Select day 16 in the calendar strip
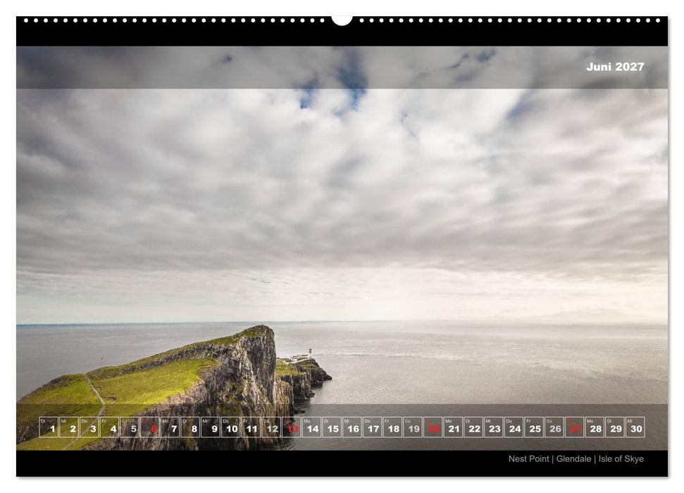This screenshot has width=684, height=493. 352,427
